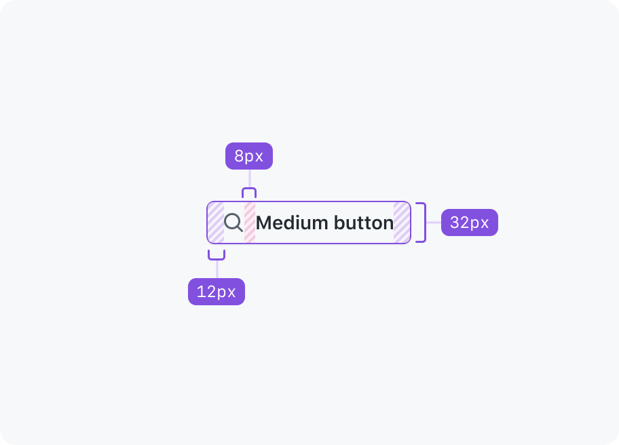
Task: Click the handle of the search icon
Action: 240,229
